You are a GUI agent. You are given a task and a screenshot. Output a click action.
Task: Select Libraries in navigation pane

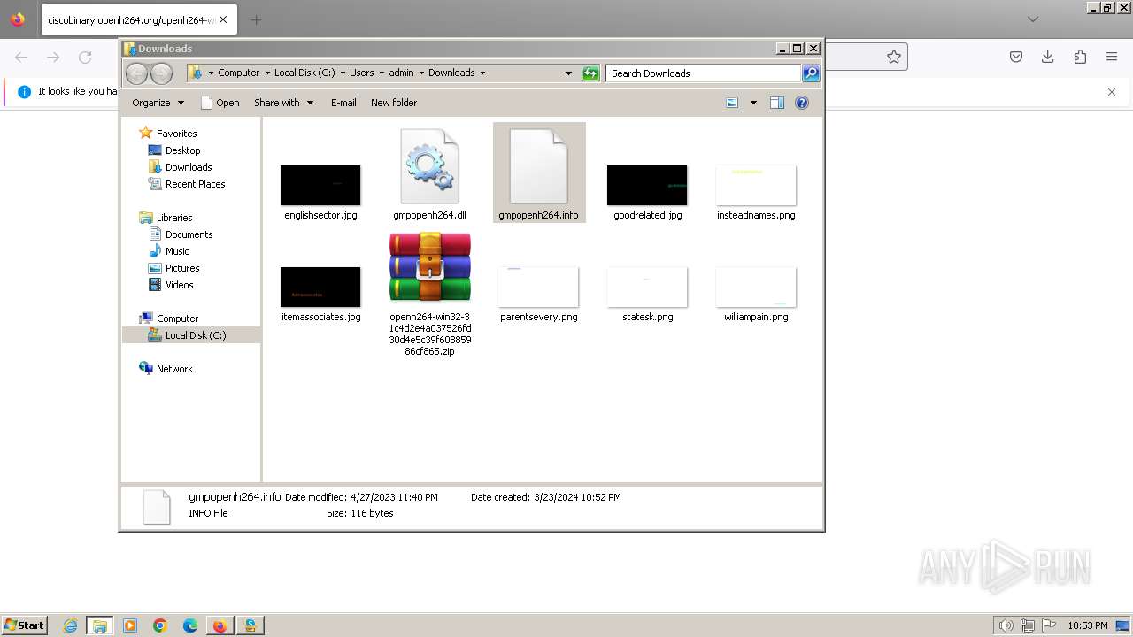click(174, 218)
